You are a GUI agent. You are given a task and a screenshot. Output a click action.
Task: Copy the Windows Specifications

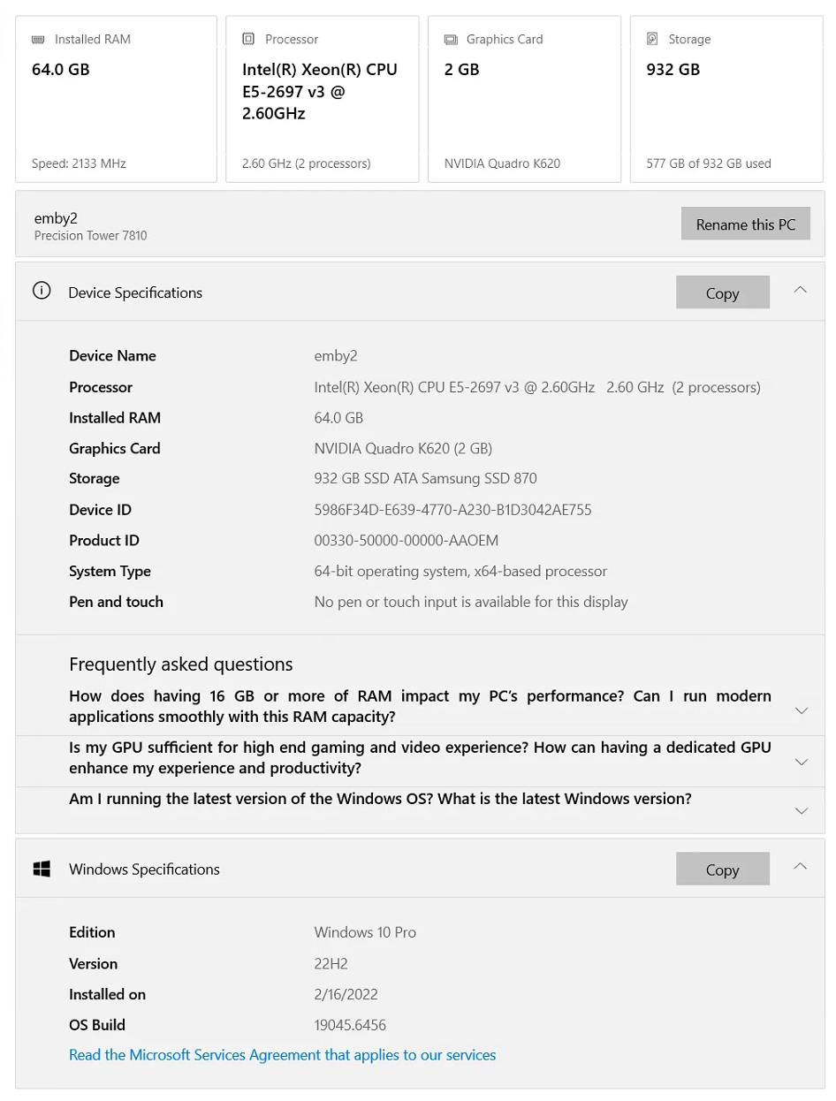[722, 869]
